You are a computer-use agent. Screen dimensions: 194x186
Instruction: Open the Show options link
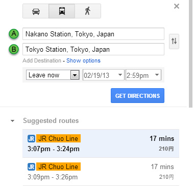point(83,60)
